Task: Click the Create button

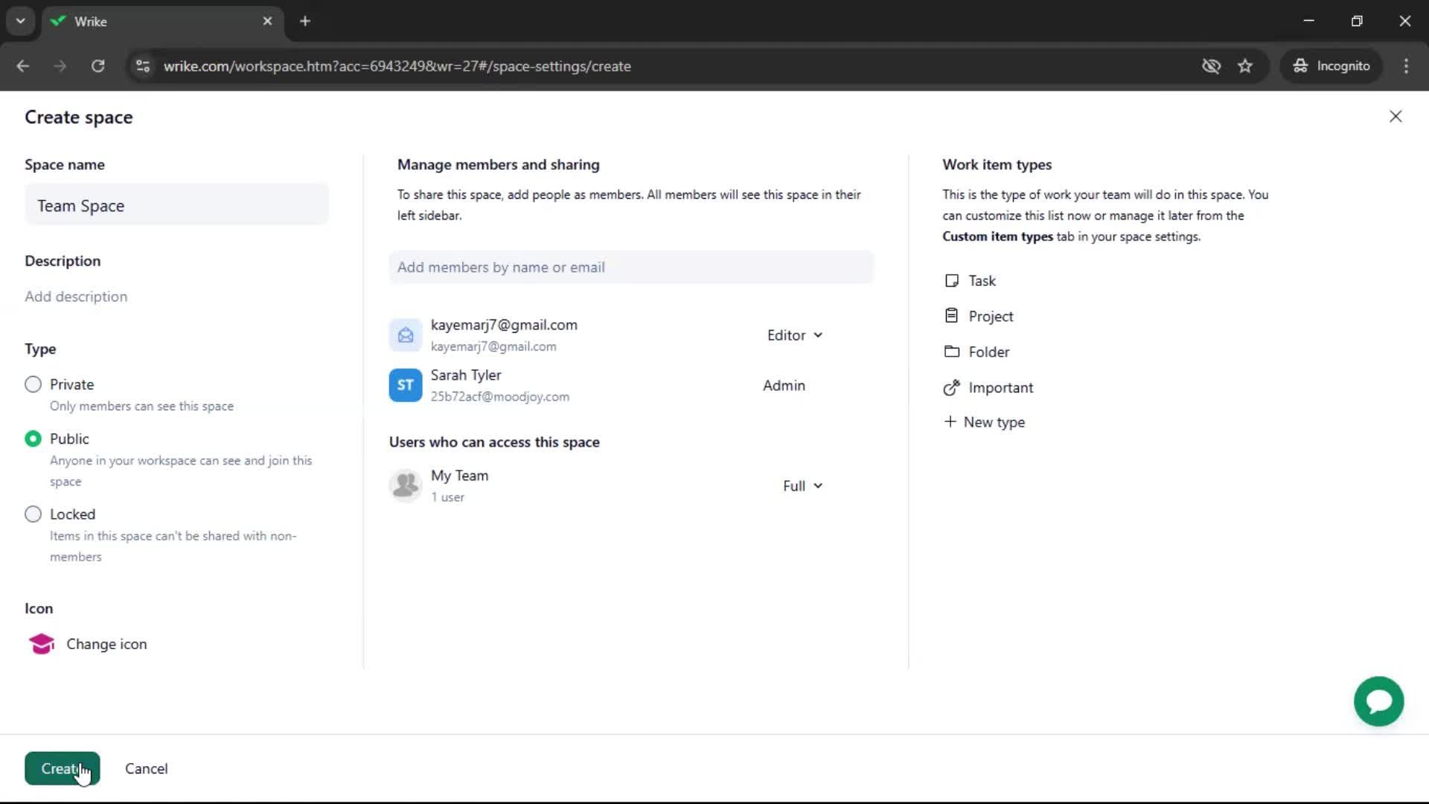Action: (x=63, y=768)
